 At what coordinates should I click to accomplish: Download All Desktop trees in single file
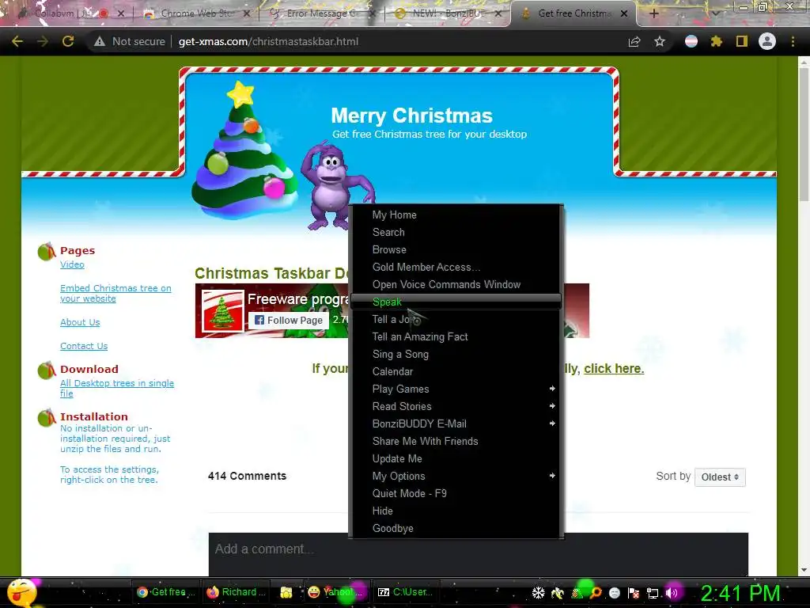(x=117, y=388)
